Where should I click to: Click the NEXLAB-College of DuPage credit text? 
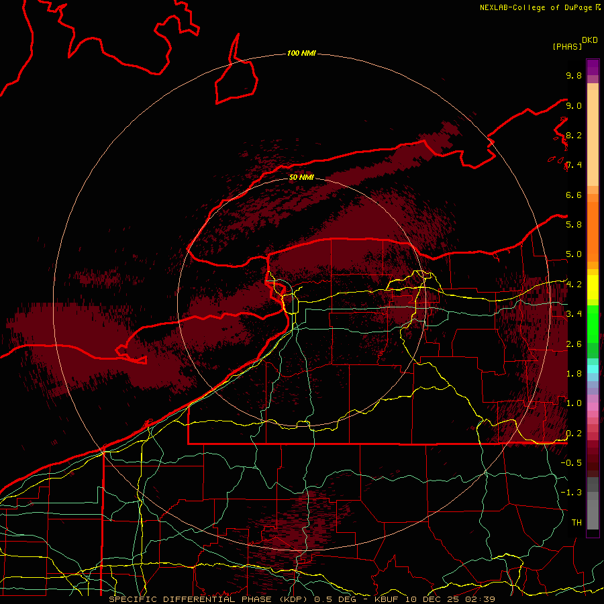pyautogui.click(x=537, y=7)
